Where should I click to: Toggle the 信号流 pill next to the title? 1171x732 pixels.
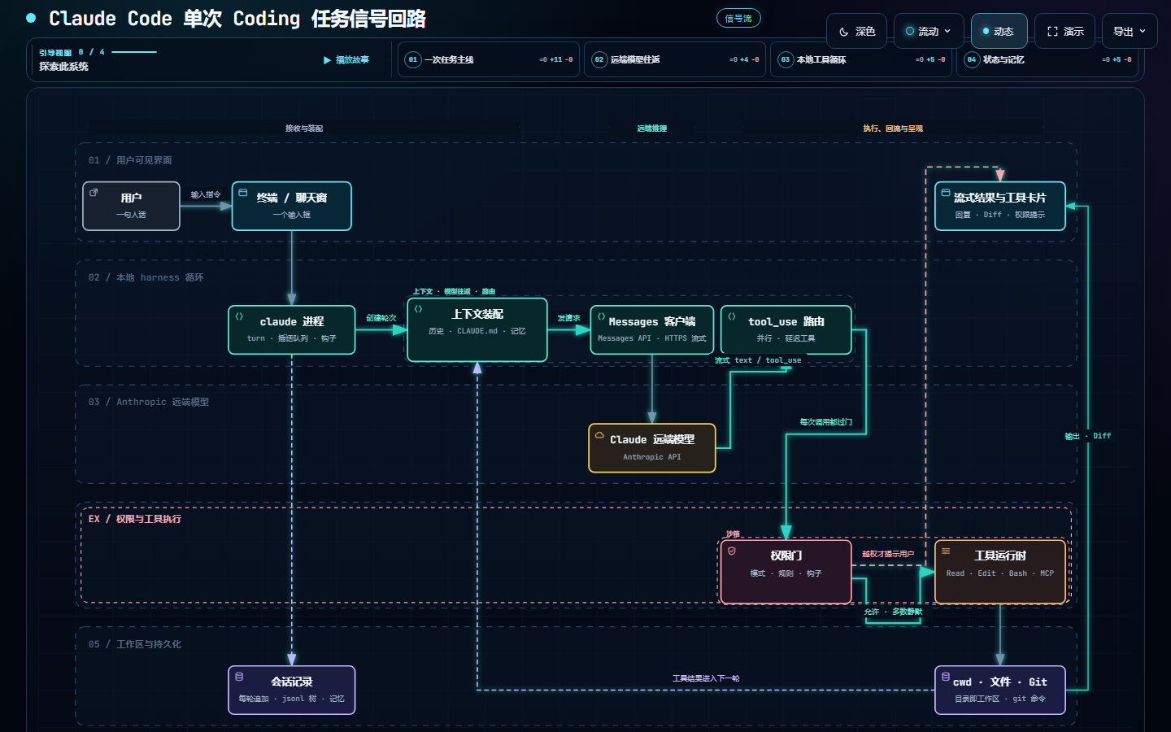click(738, 18)
